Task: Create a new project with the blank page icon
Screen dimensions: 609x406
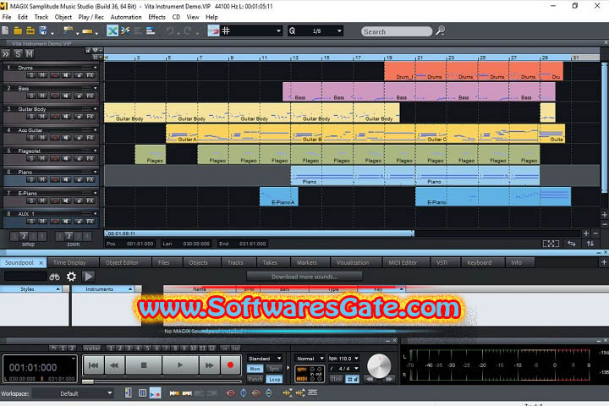Action: point(5,30)
